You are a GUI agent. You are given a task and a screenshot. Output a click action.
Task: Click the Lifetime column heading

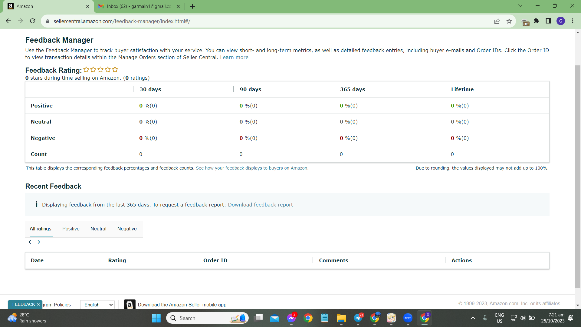click(462, 89)
